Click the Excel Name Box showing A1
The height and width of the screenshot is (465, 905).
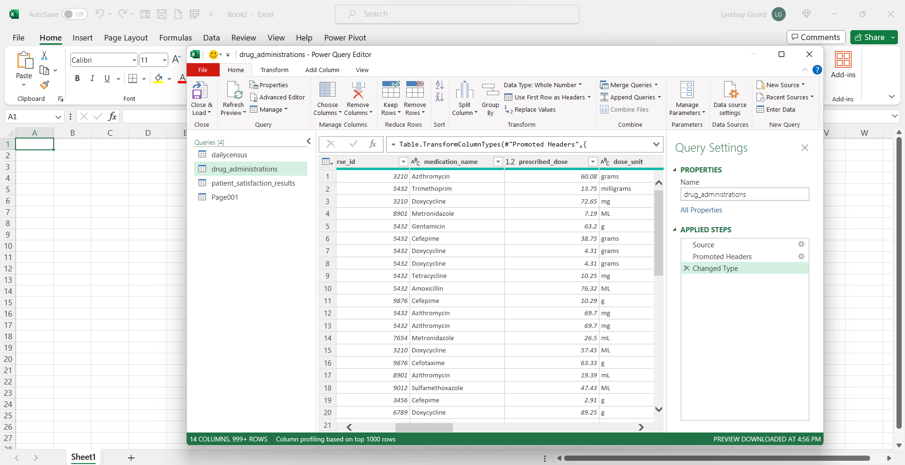pyautogui.click(x=34, y=116)
